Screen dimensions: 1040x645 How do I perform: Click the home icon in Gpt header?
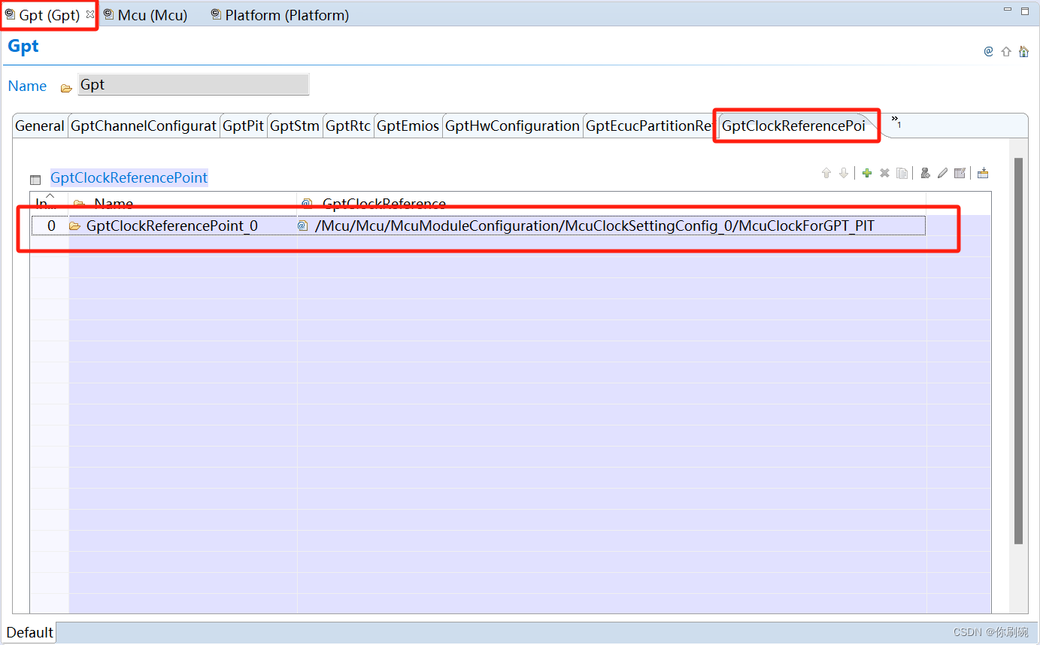click(x=1023, y=52)
